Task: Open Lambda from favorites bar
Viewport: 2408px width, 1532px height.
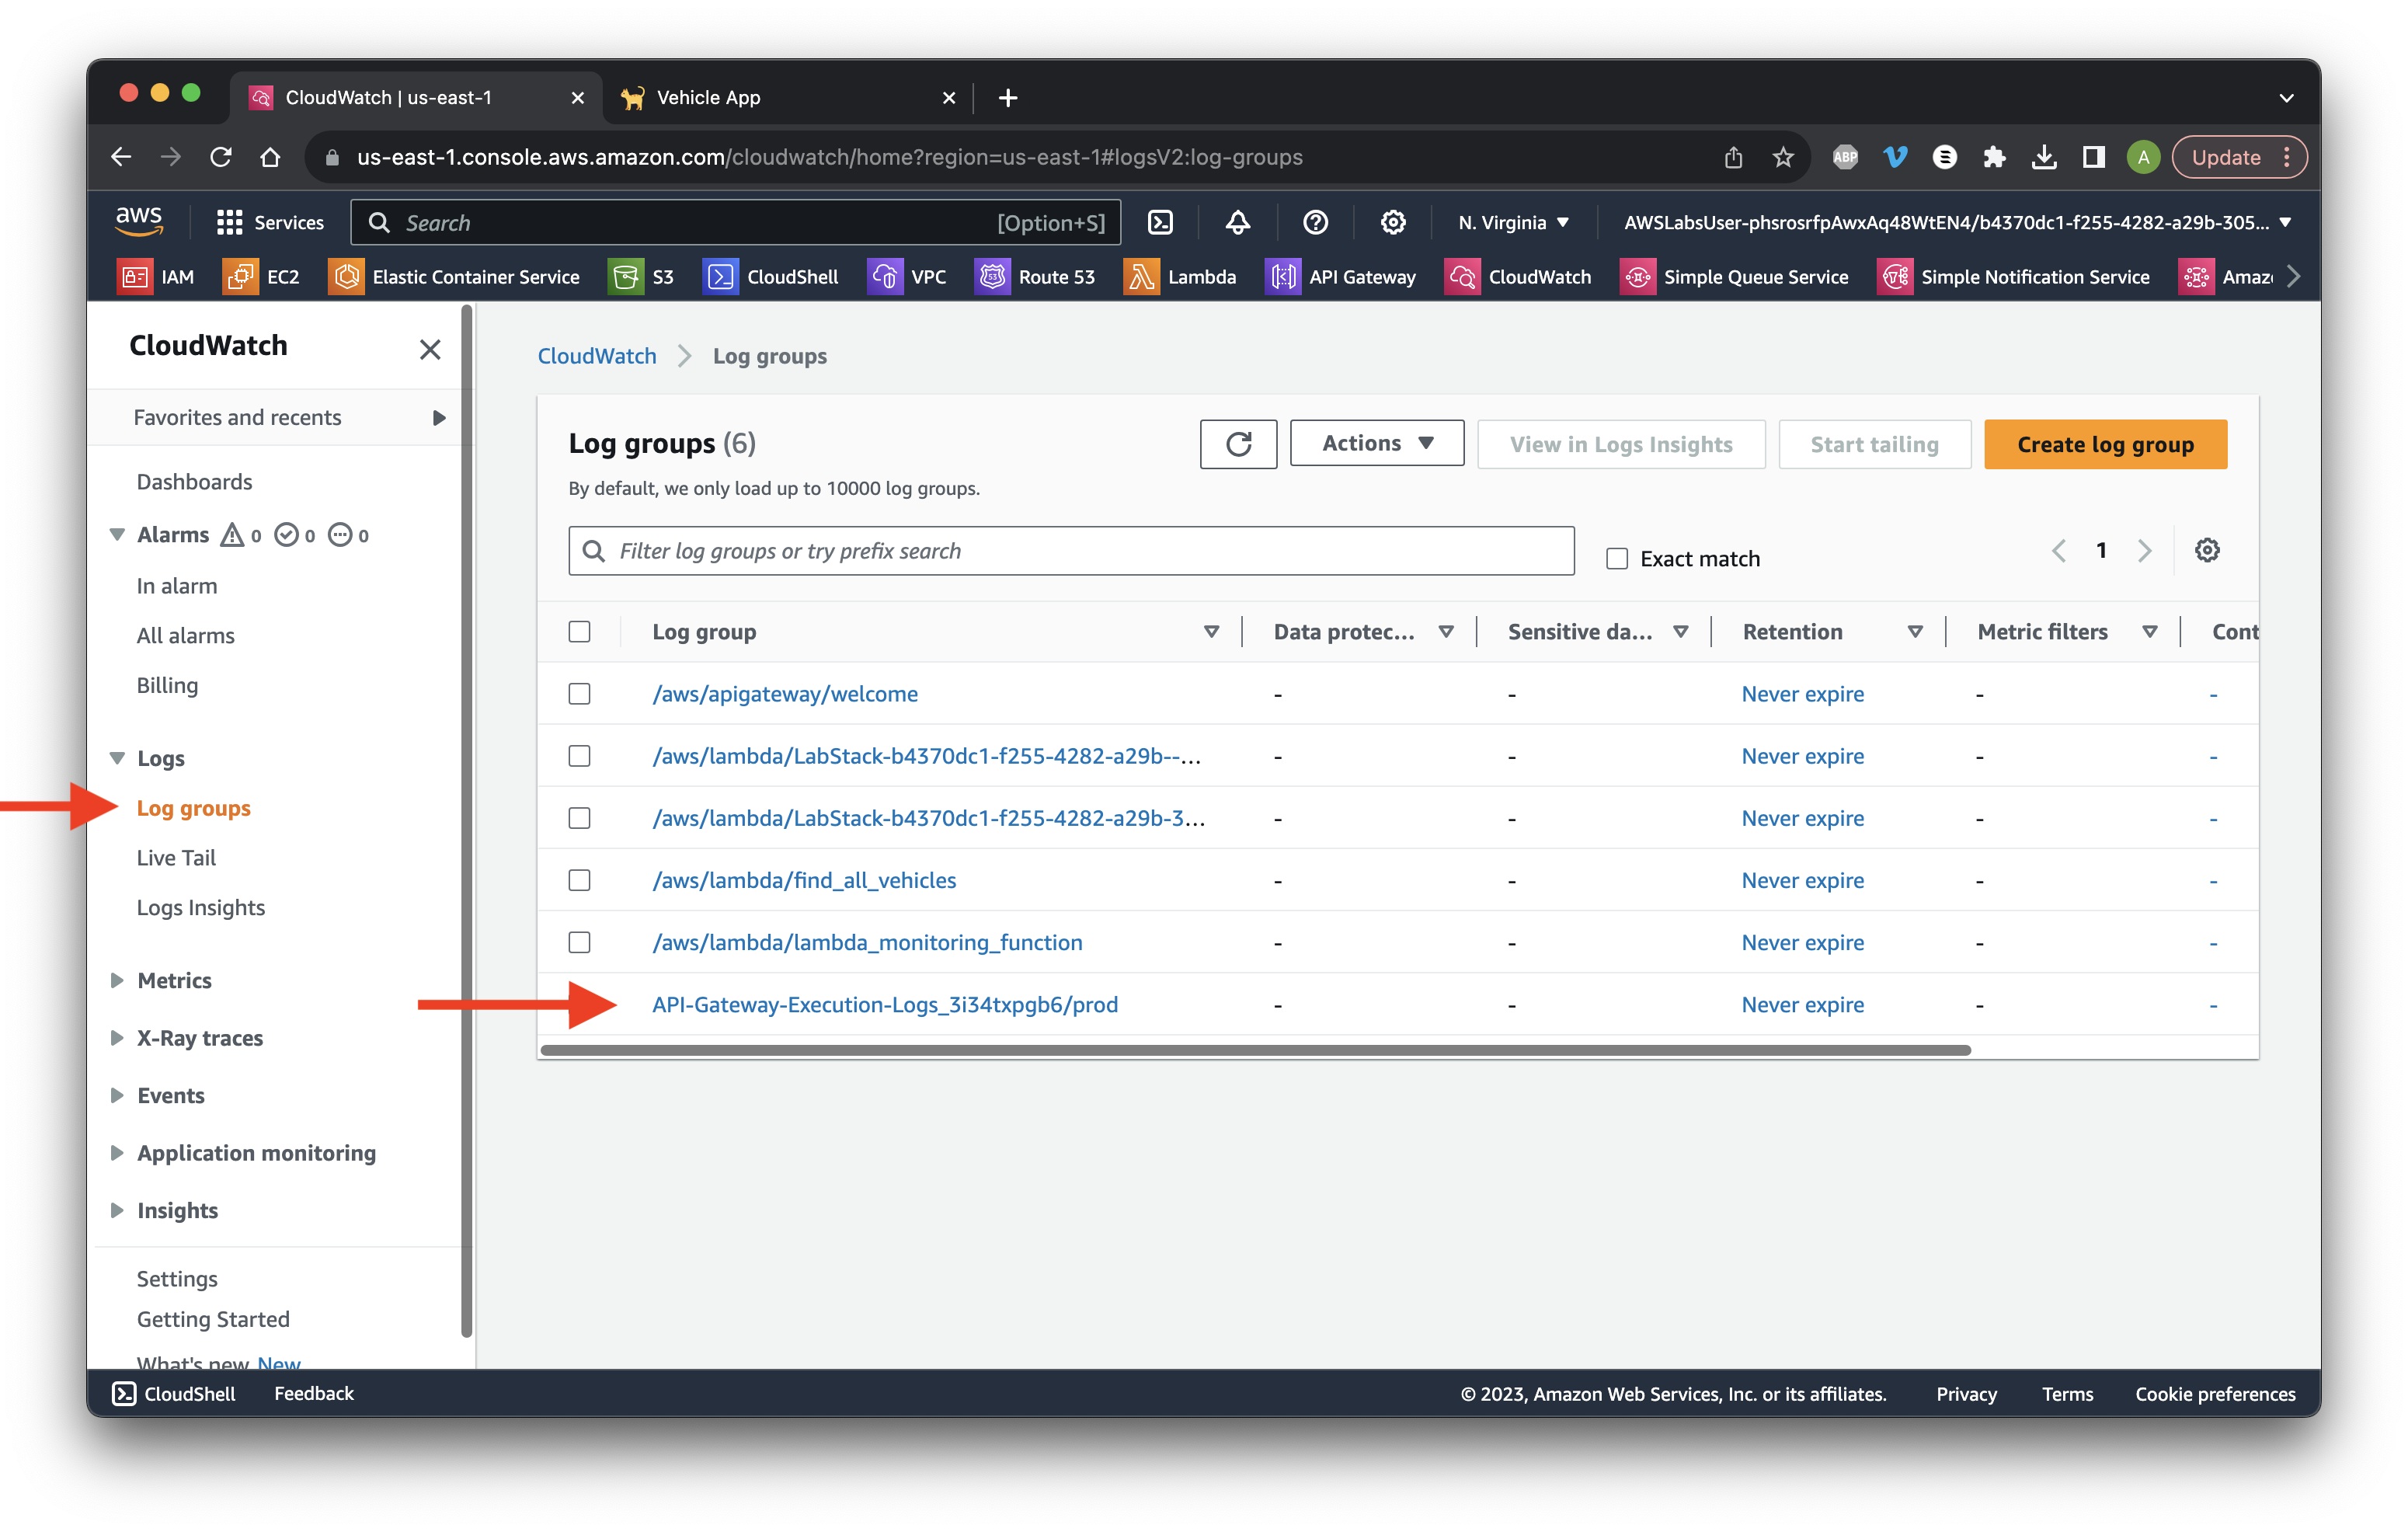Action: click(1180, 277)
